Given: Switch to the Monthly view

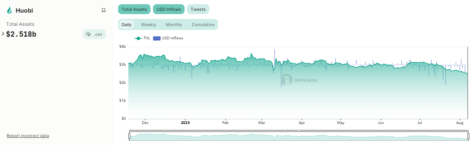Looking at the screenshot, I should click(174, 25).
